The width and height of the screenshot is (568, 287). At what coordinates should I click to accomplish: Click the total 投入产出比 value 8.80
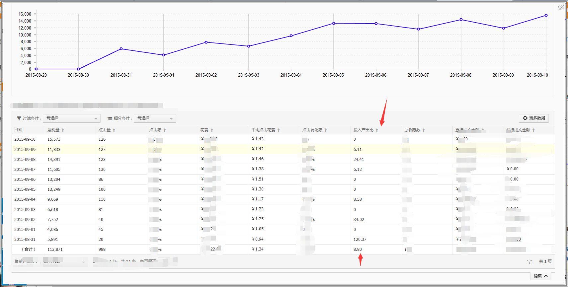(x=358, y=250)
